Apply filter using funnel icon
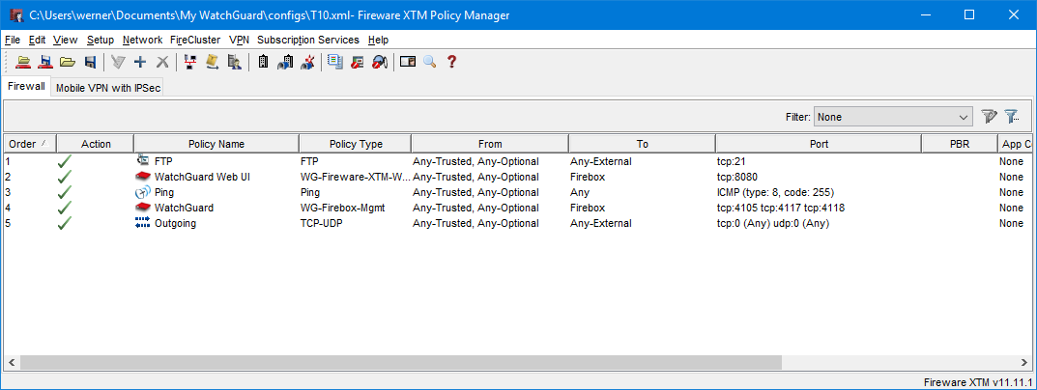 [x=989, y=117]
